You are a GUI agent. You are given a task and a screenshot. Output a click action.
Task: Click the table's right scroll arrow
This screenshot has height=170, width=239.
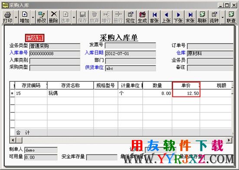[x=229, y=140]
